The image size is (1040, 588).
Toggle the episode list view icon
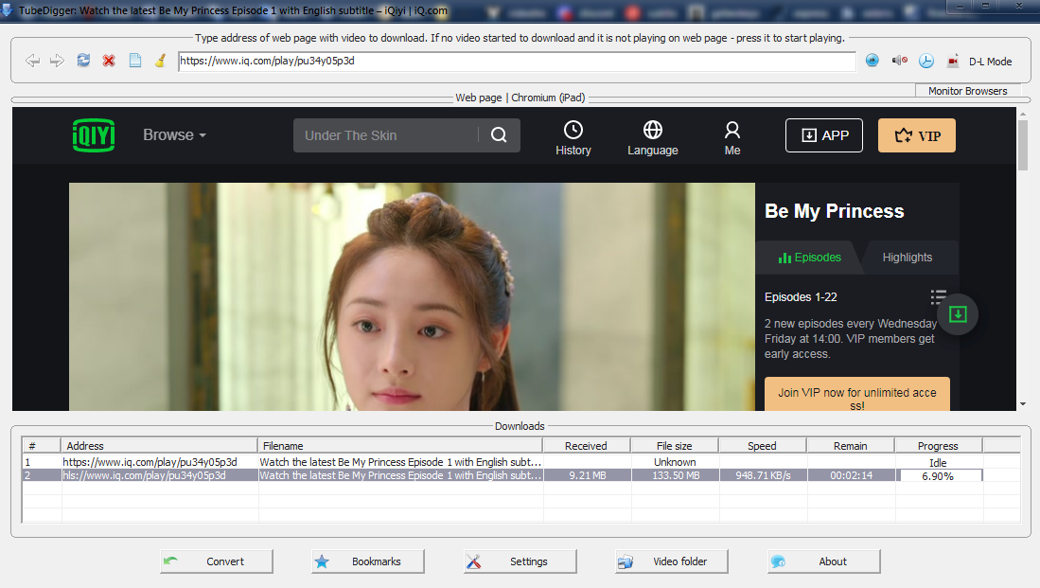tap(938, 296)
